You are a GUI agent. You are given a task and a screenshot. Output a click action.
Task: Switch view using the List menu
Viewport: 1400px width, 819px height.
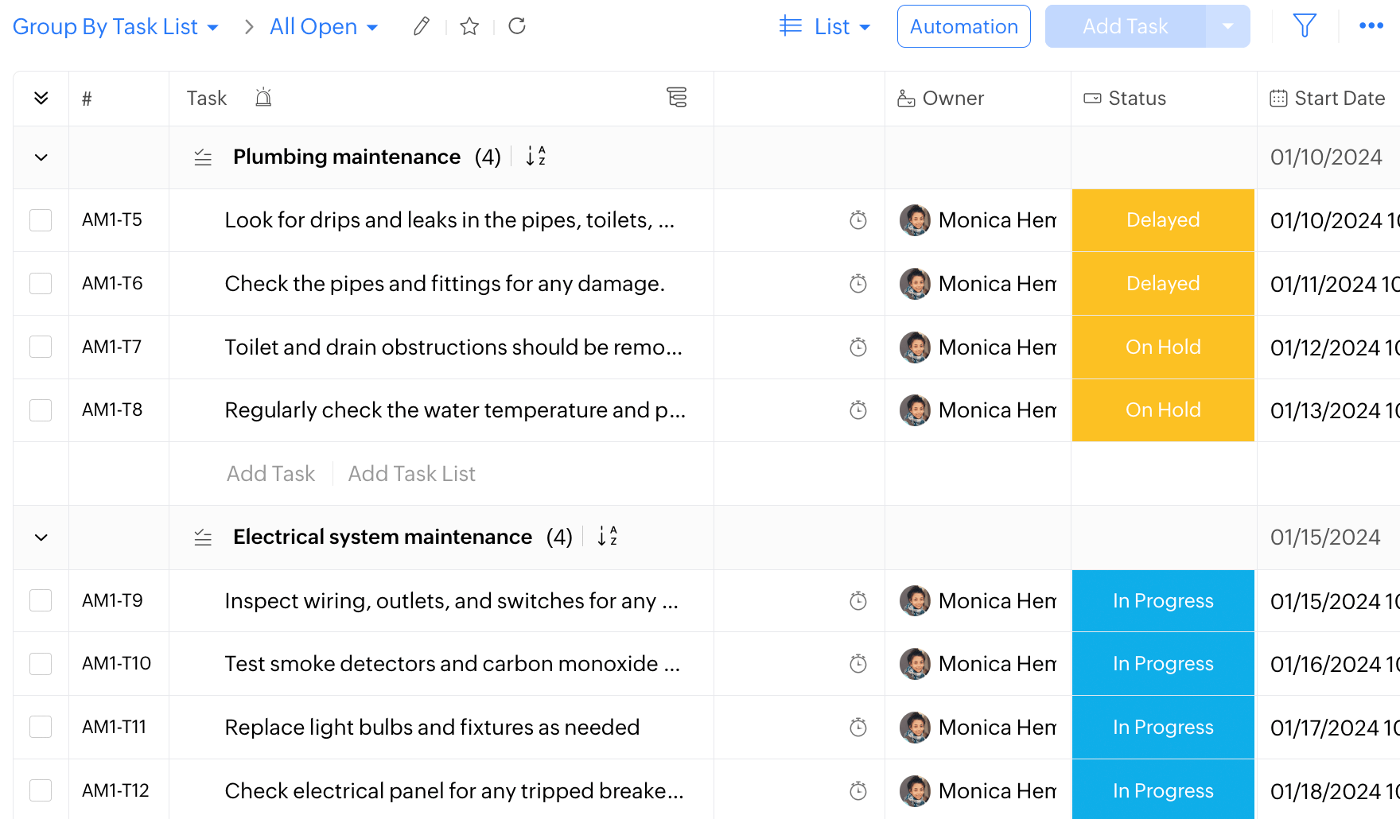(825, 27)
